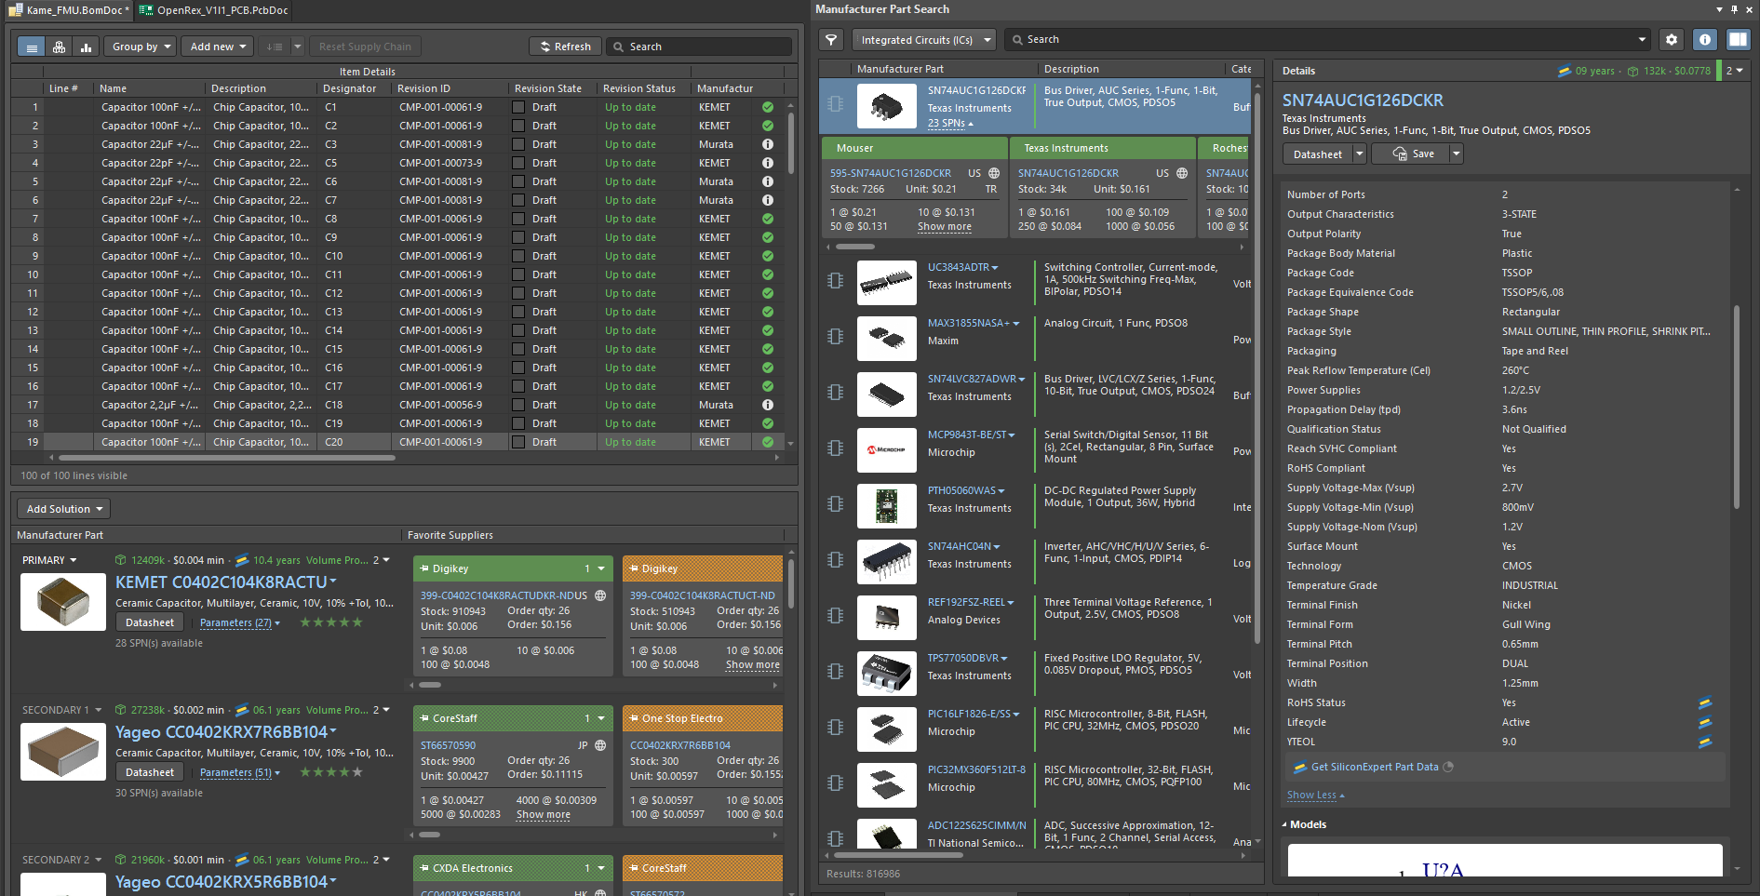Click component icon beside MAX31855NASA+

[836, 337]
